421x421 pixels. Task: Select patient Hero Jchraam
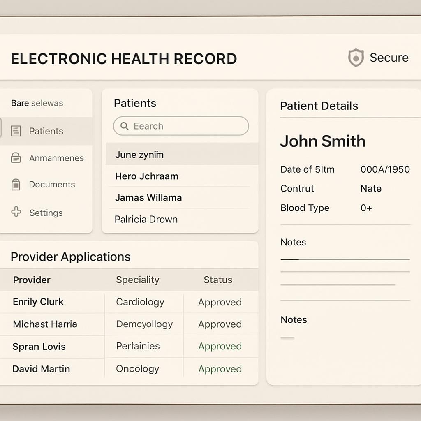[146, 176]
